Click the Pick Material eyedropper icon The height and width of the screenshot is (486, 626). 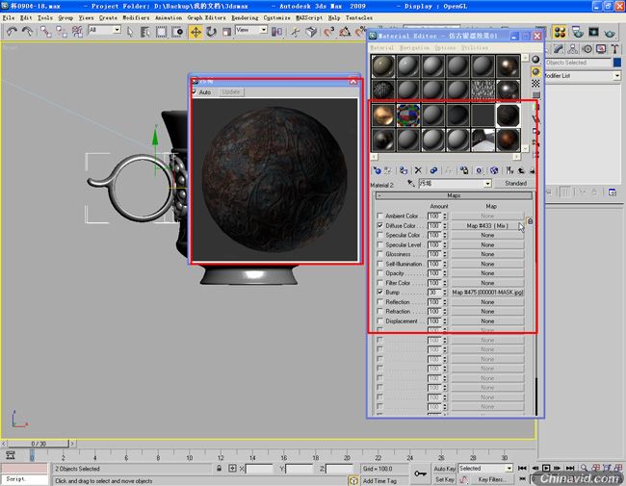[x=410, y=183]
